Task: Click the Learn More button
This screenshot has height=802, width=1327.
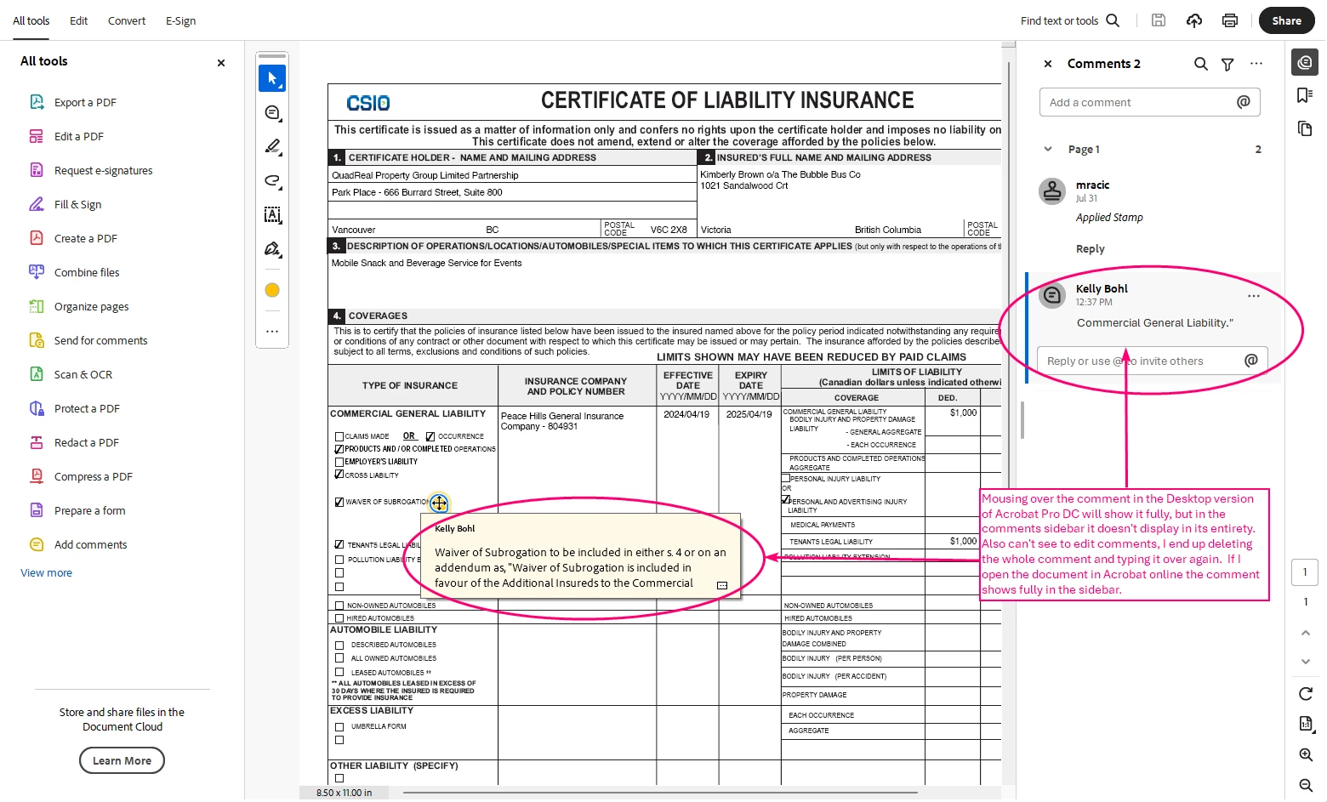Action: [x=122, y=760]
